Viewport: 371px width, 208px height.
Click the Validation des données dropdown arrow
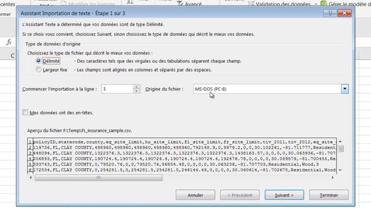(x=315, y=4)
